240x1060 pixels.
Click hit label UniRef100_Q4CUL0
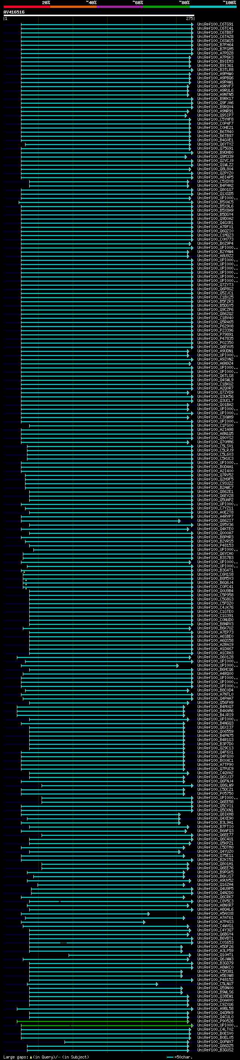click(x=215, y=1017)
